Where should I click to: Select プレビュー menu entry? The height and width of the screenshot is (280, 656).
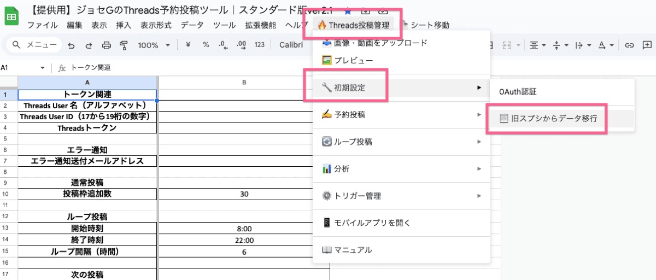(401, 60)
